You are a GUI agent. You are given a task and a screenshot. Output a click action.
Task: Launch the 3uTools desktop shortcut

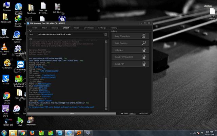point(6,80)
